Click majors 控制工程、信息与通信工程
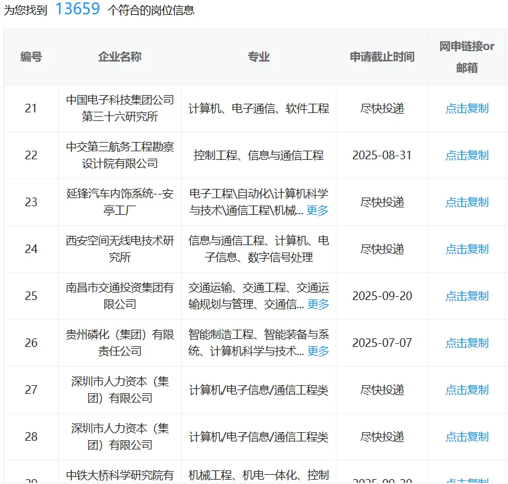Viewport: 508px width, 484px height. [259, 155]
